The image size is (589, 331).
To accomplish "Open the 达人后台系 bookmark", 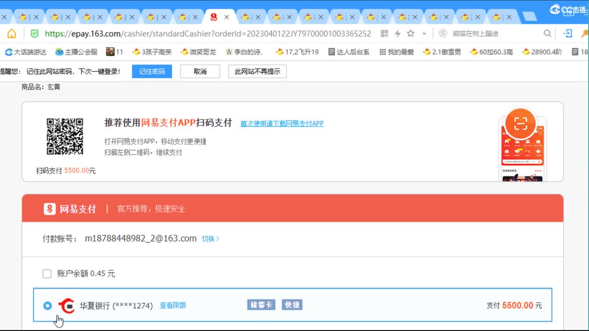I will coord(349,52).
